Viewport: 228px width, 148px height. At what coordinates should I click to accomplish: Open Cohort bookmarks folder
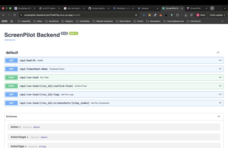[138, 21]
